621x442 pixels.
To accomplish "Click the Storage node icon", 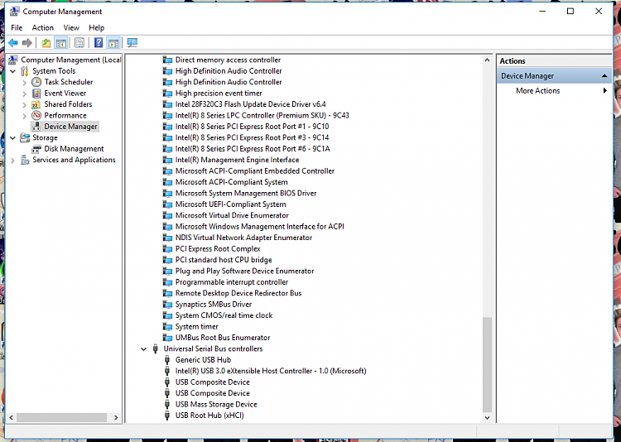I will [x=25, y=137].
